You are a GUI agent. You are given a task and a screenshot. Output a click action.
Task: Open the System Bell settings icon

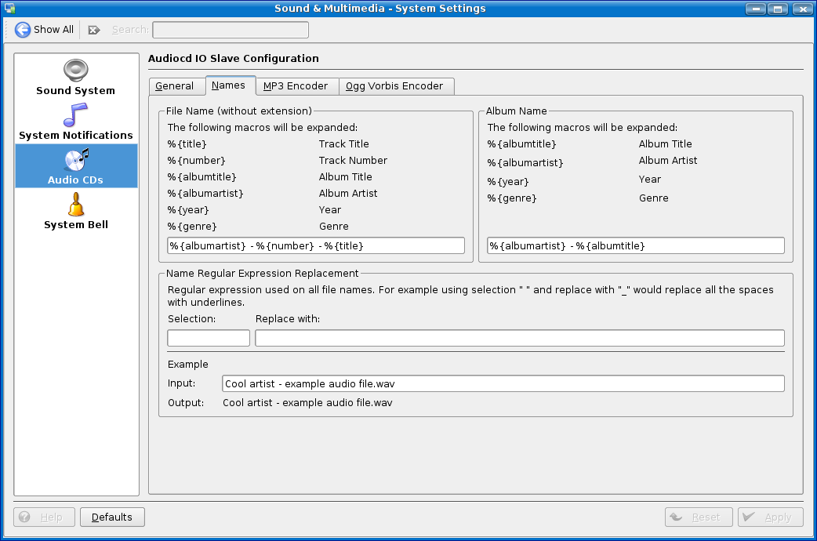76,205
